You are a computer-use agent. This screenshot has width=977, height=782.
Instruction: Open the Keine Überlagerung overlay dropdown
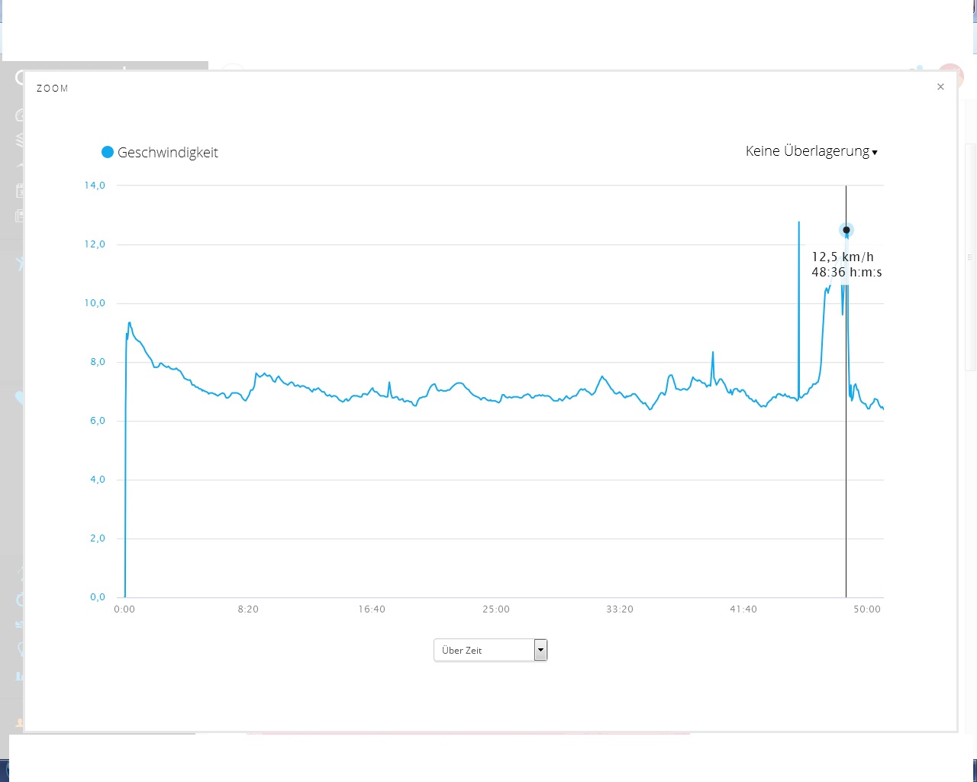(811, 151)
